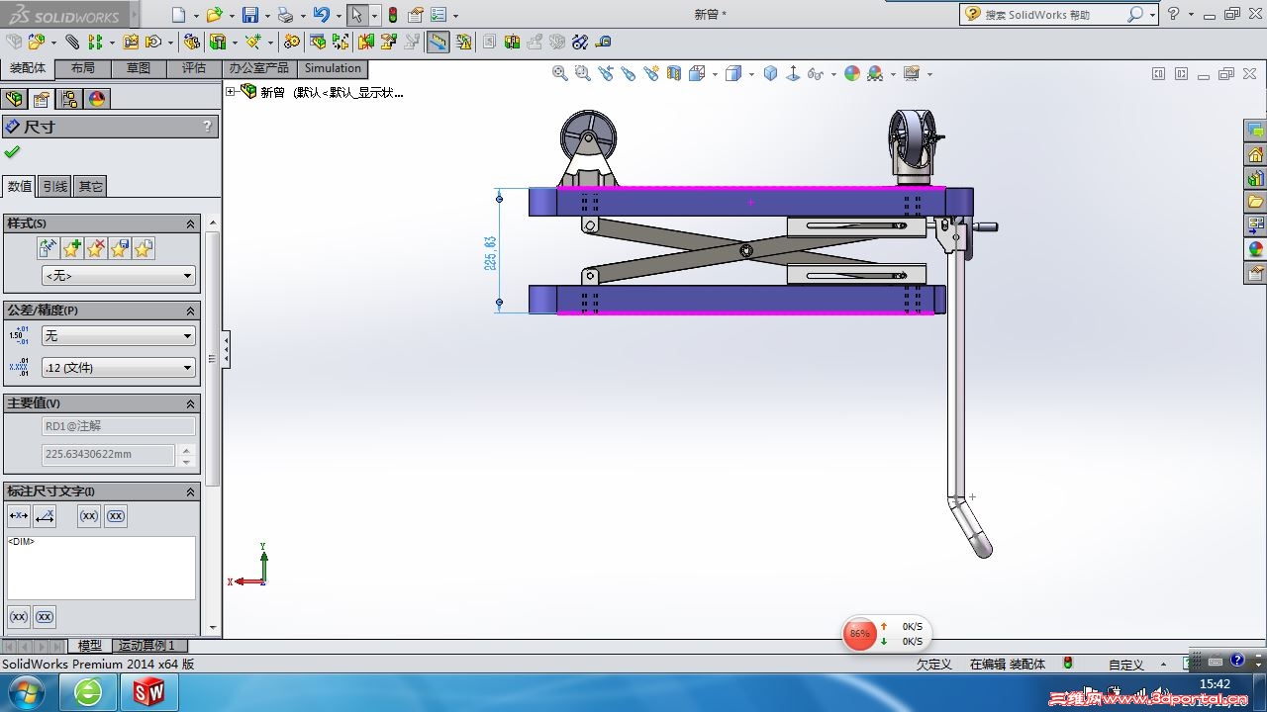
Task: Toggle the Inspection Dimension oval (xx) button
Action: click(116, 516)
